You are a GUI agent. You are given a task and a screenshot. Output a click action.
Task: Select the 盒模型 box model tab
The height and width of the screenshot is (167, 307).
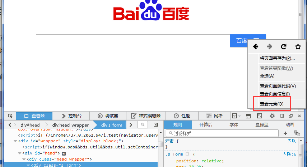tap(262, 125)
